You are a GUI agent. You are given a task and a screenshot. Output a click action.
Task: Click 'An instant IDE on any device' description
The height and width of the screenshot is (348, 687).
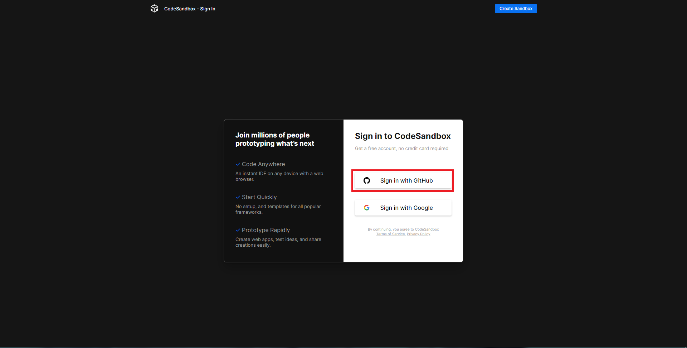[279, 176]
